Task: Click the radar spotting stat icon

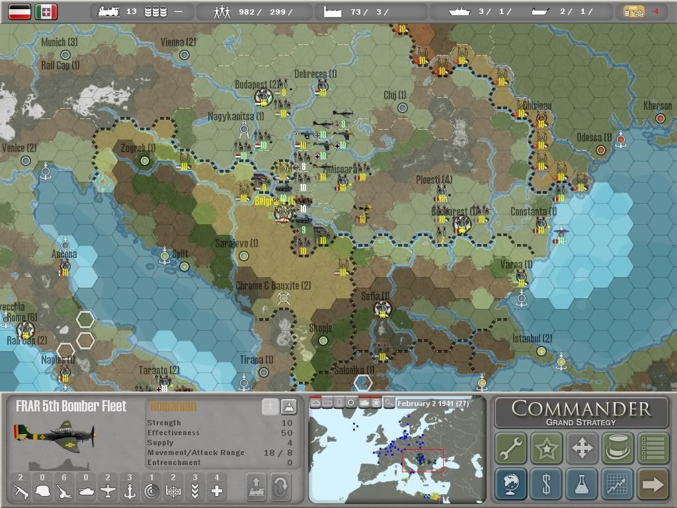Action: click(x=151, y=491)
